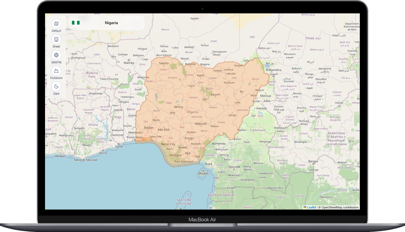Click Yaoundé on the map
This screenshot has height=232, width=405.
235,167
